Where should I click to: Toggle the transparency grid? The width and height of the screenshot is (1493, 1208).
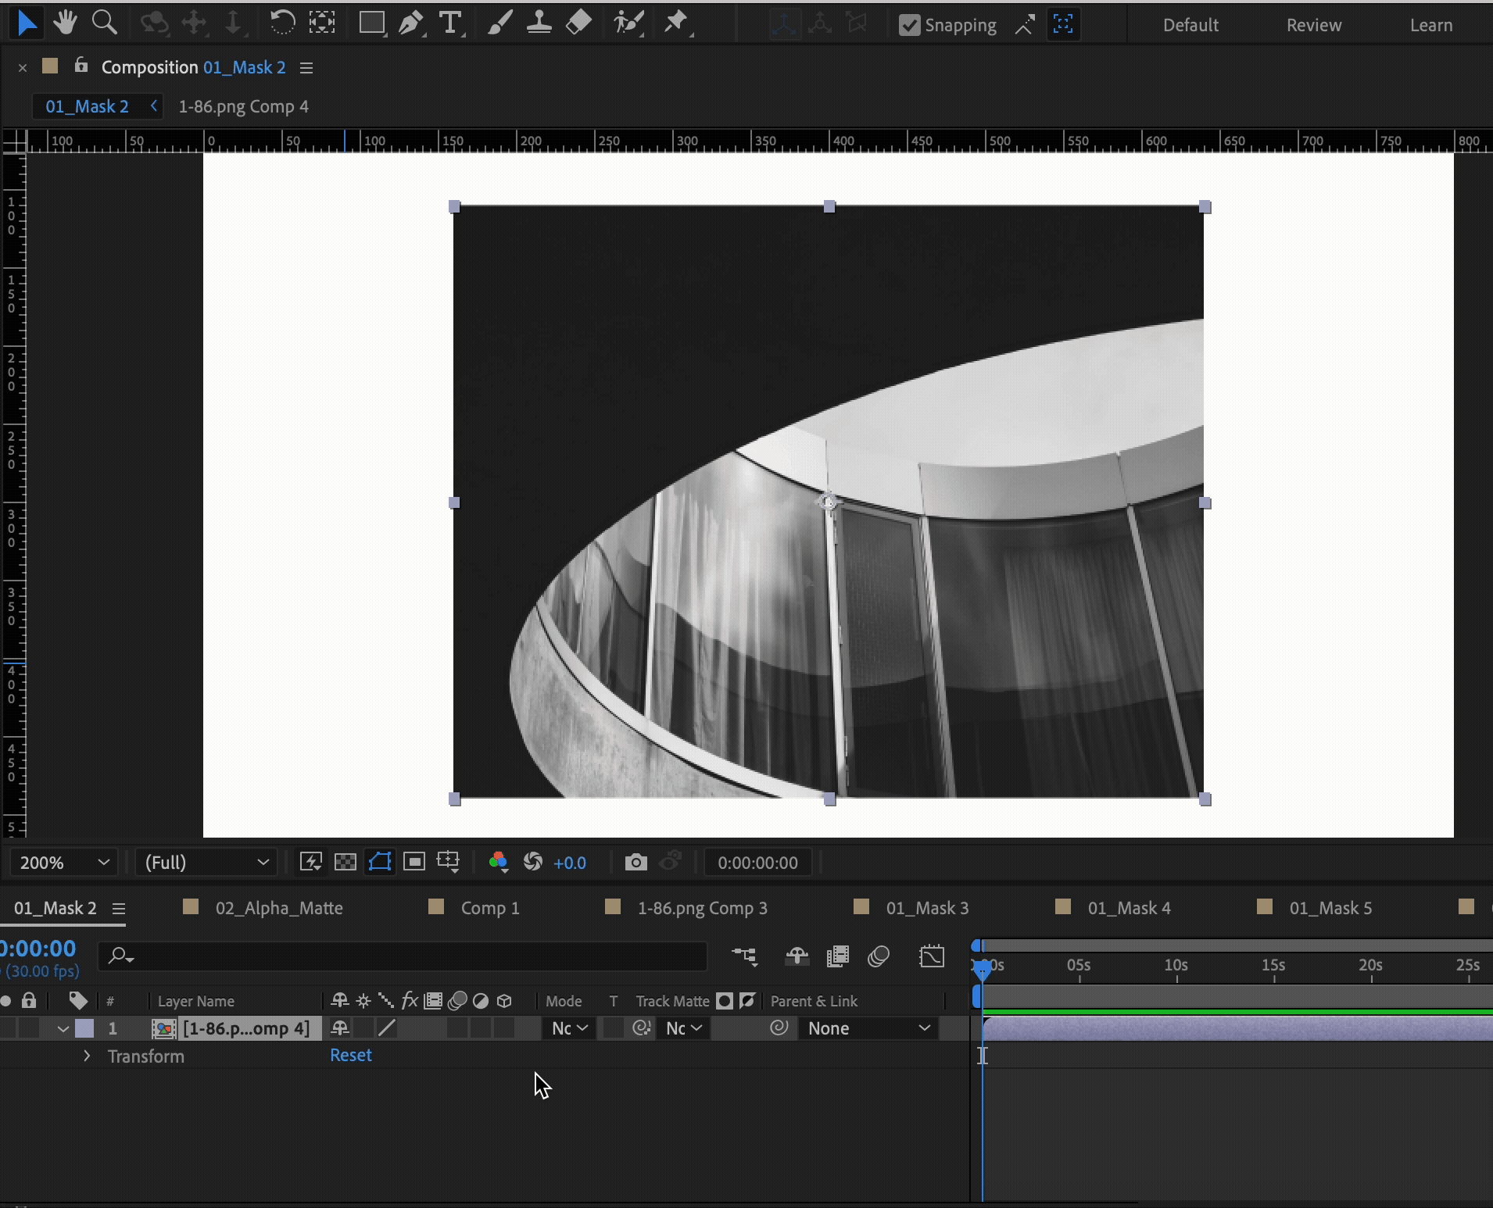coord(345,862)
